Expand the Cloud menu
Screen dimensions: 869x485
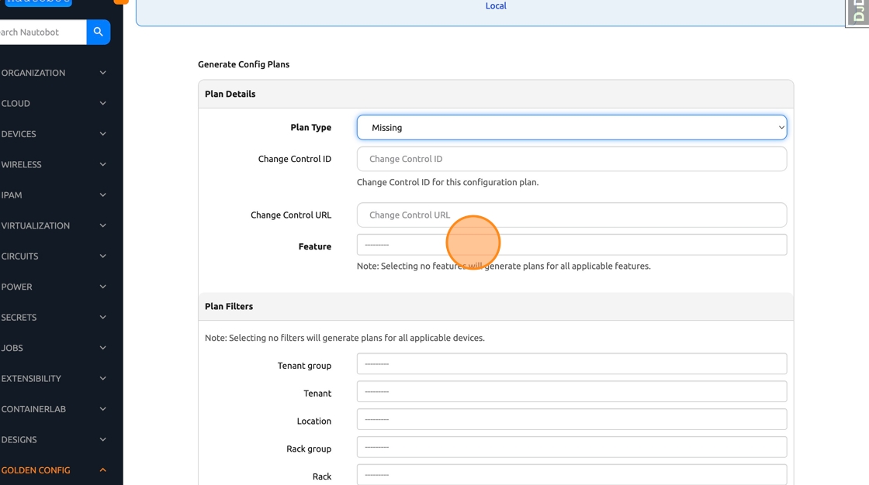coord(54,104)
